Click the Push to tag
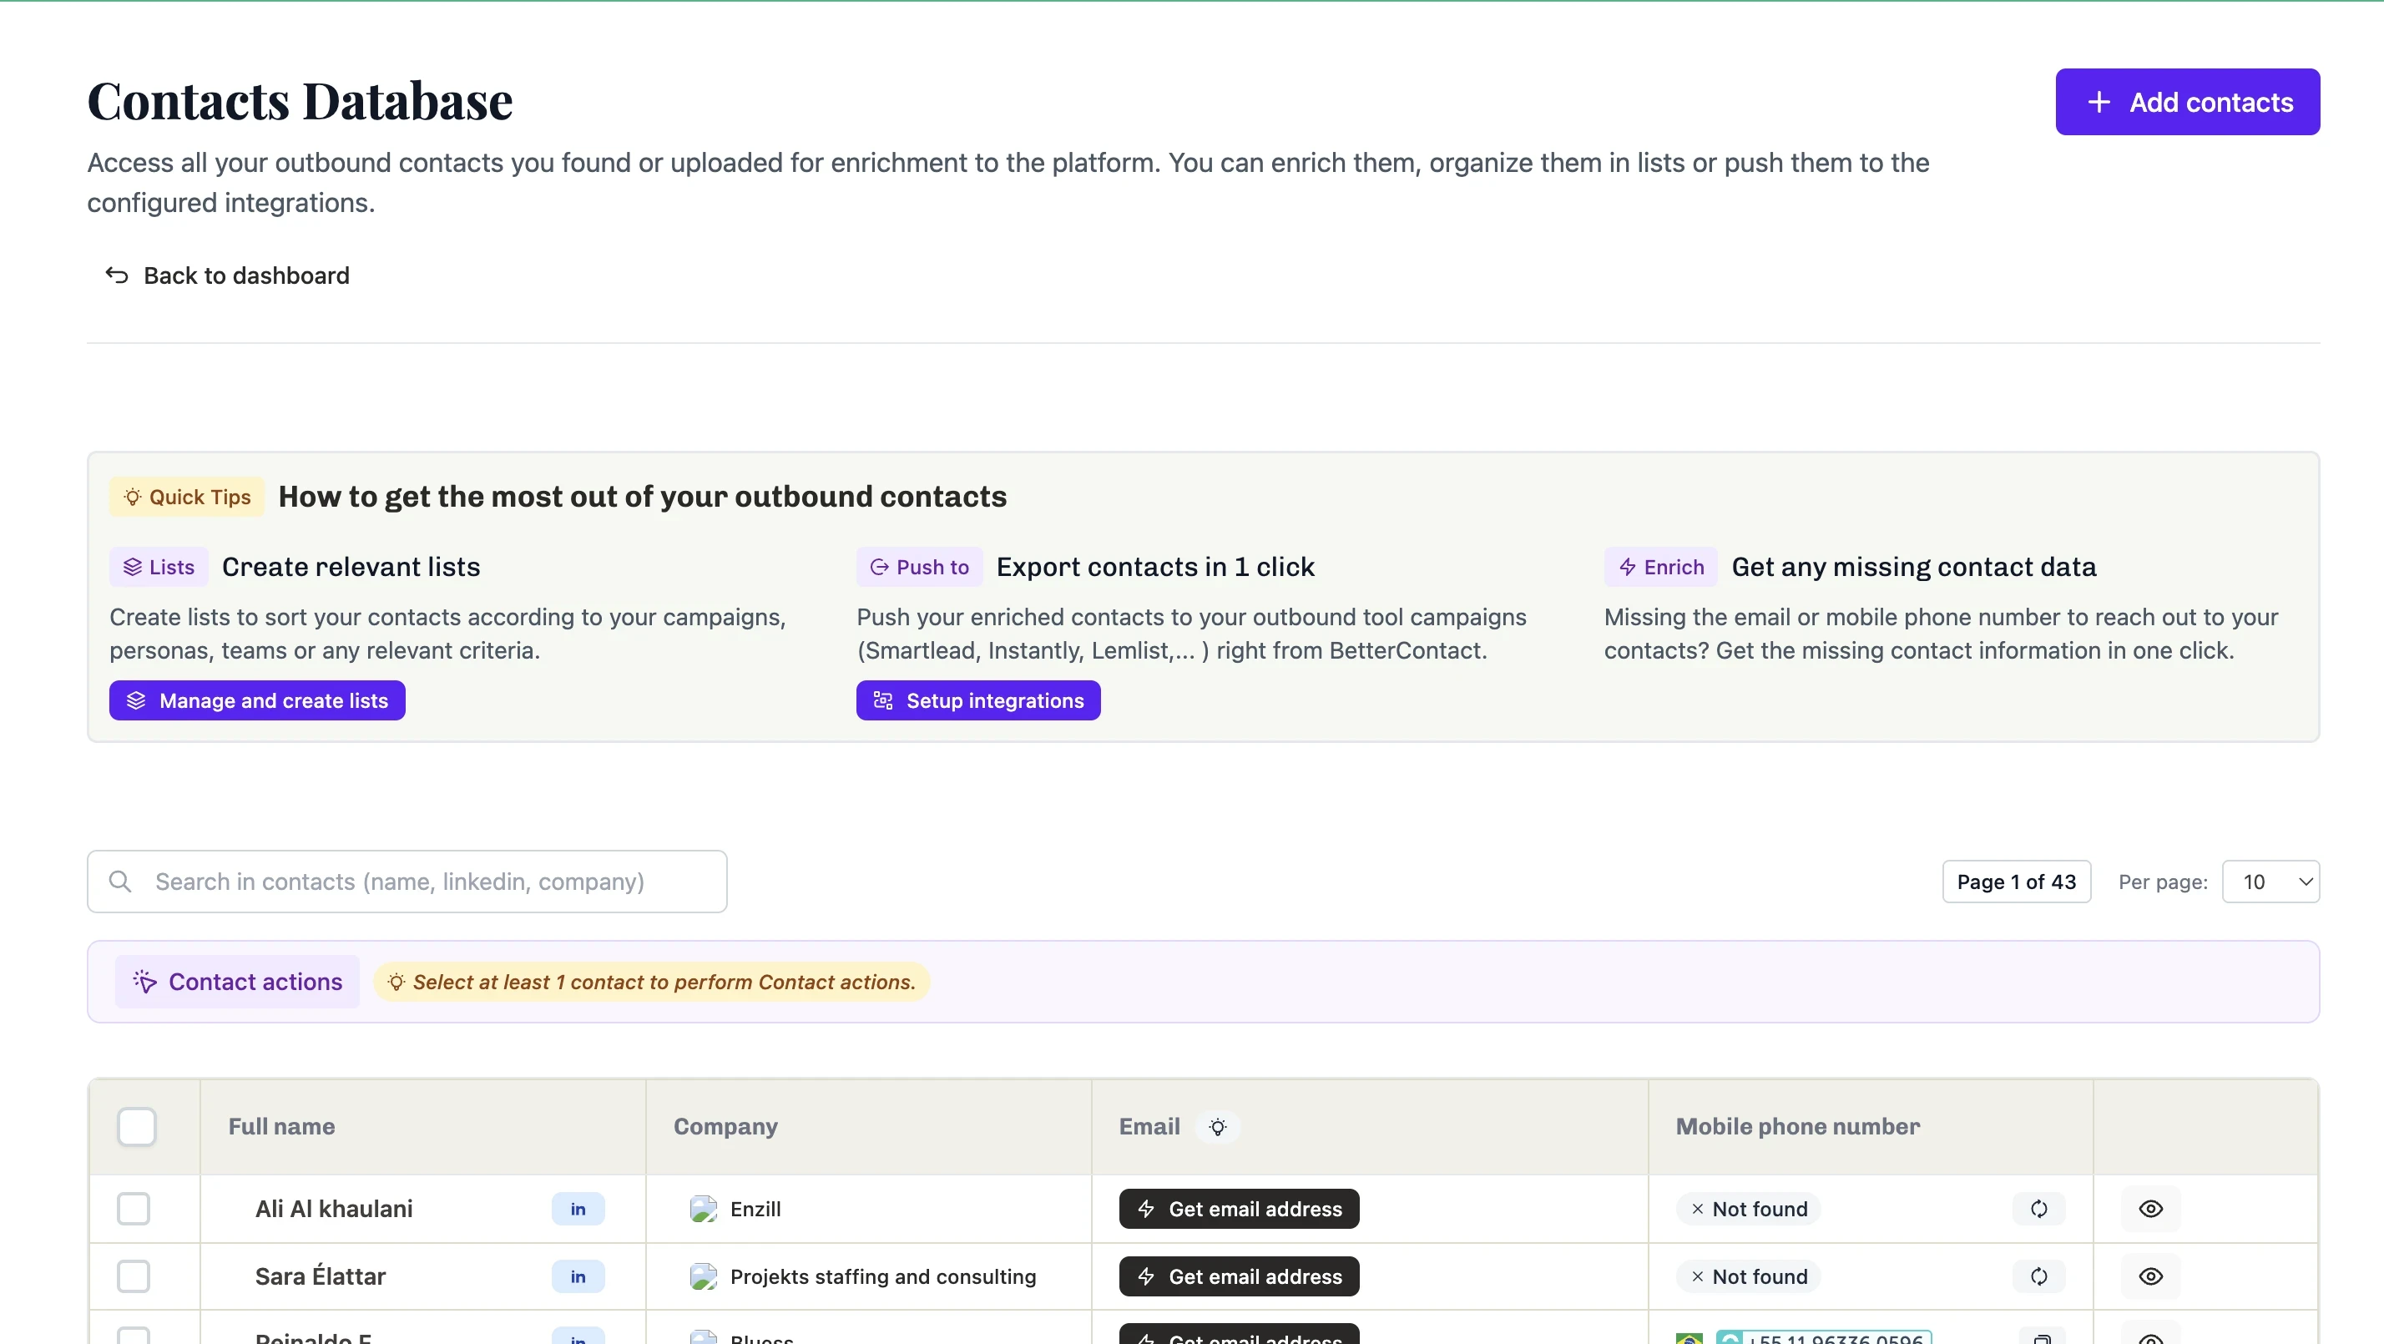2384x1344 pixels. pyautogui.click(x=919, y=568)
